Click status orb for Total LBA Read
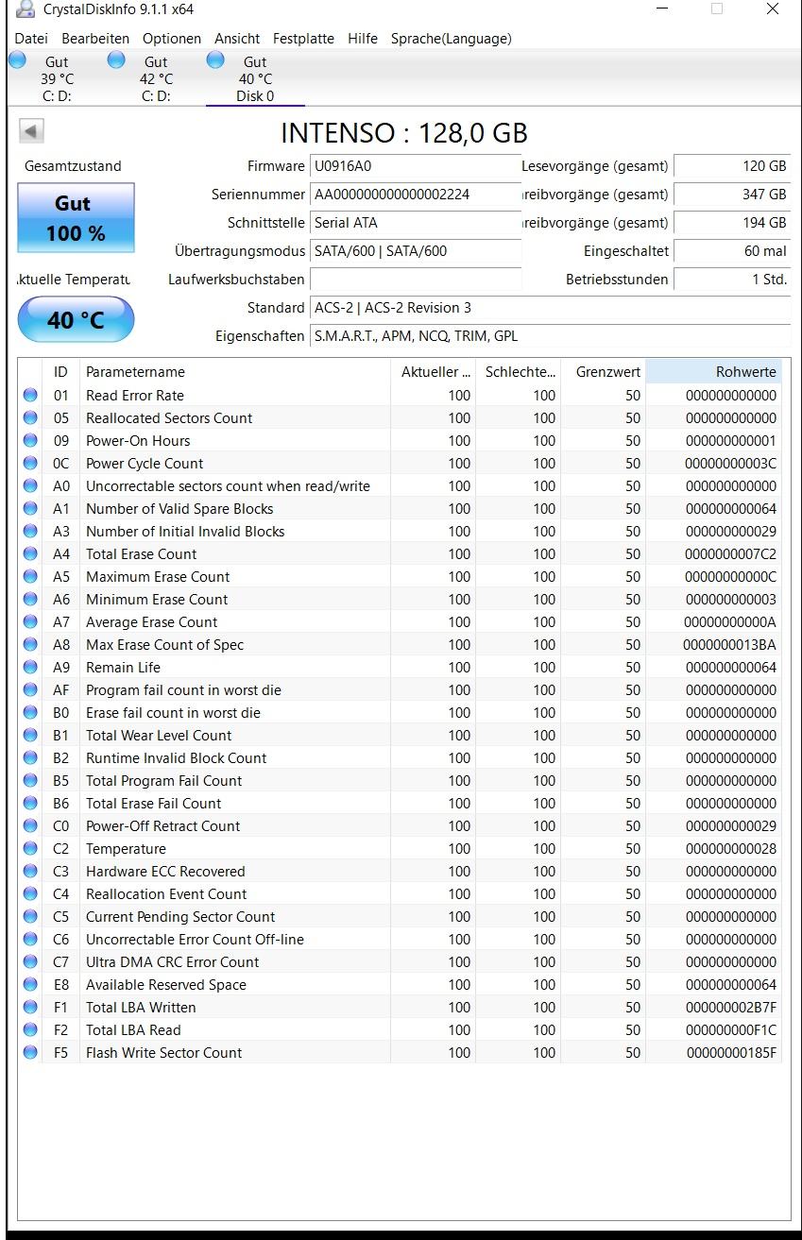Viewport: 802px width, 1240px height. [x=30, y=1030]
